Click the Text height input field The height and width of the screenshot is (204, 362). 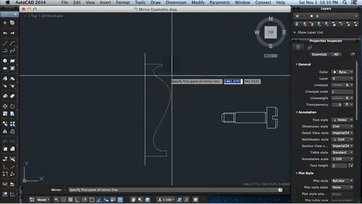click(339, 165)
